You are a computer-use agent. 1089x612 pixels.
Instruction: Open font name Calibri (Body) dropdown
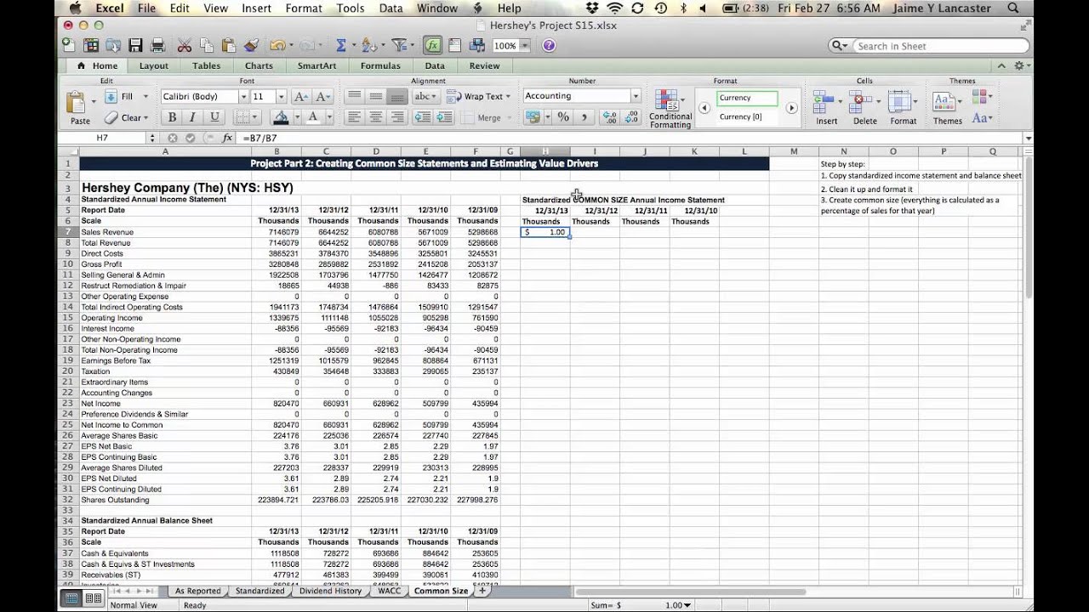click(x=243, y=97)
